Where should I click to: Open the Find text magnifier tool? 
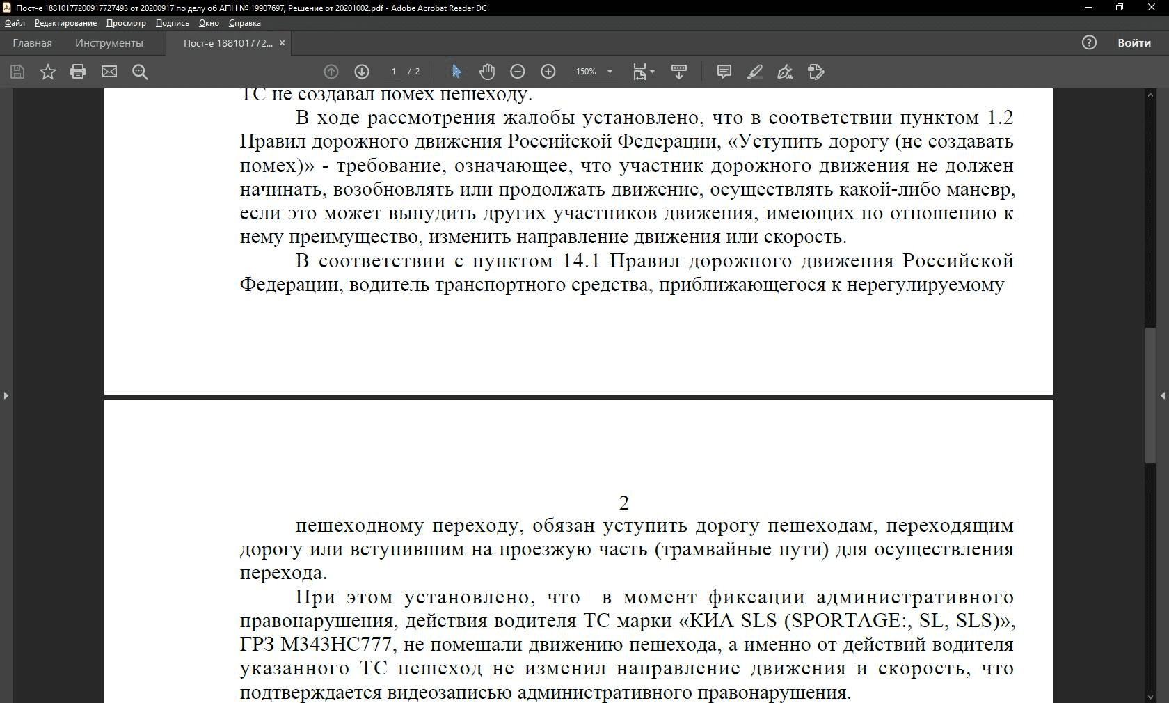(140, 72)
